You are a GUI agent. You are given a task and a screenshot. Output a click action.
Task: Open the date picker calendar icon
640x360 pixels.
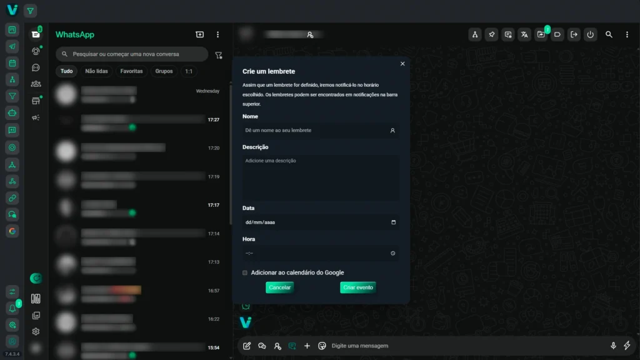point(393,222)
